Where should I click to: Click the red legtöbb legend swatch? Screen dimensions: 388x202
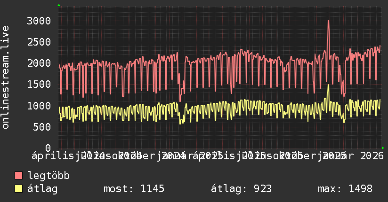click(19, 176)
